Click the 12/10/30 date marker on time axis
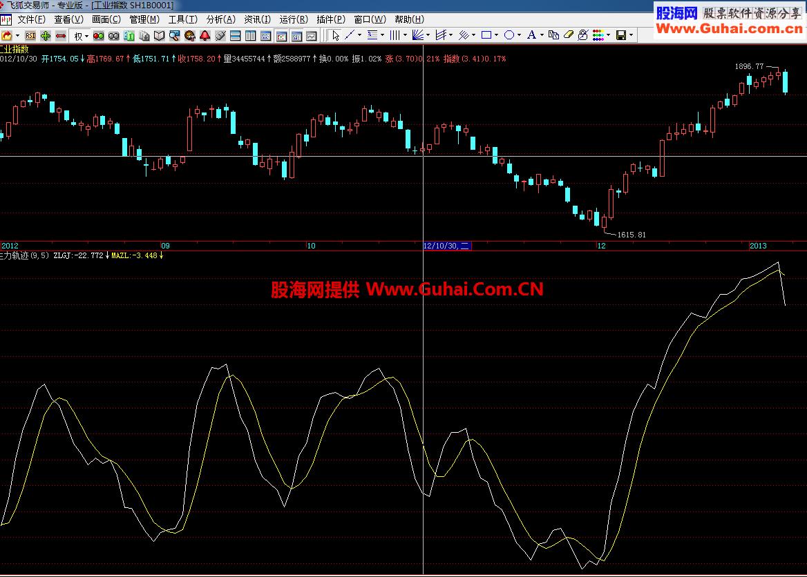This screenshot has height=577, width=807. [x=446, y=246]
